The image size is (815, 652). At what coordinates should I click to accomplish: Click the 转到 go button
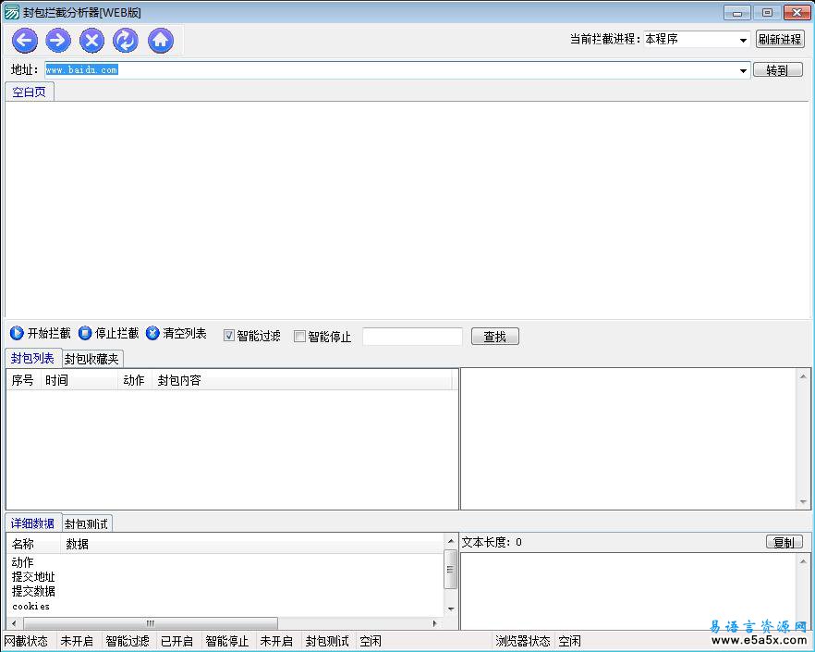[x=778, y=69]
